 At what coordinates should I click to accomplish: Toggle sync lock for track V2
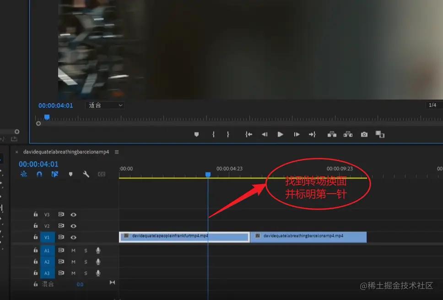coord(61,226)
